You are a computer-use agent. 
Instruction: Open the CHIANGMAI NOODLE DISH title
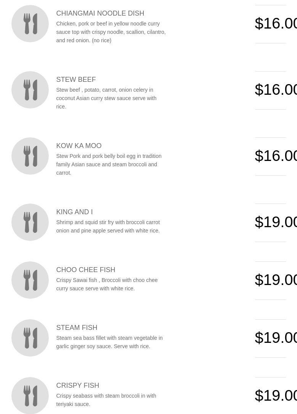(100, 13)
